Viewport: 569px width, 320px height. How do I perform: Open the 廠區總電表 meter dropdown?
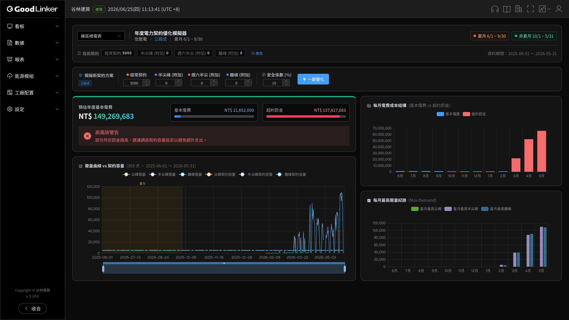pyautogui.click(x=101, y=36)
